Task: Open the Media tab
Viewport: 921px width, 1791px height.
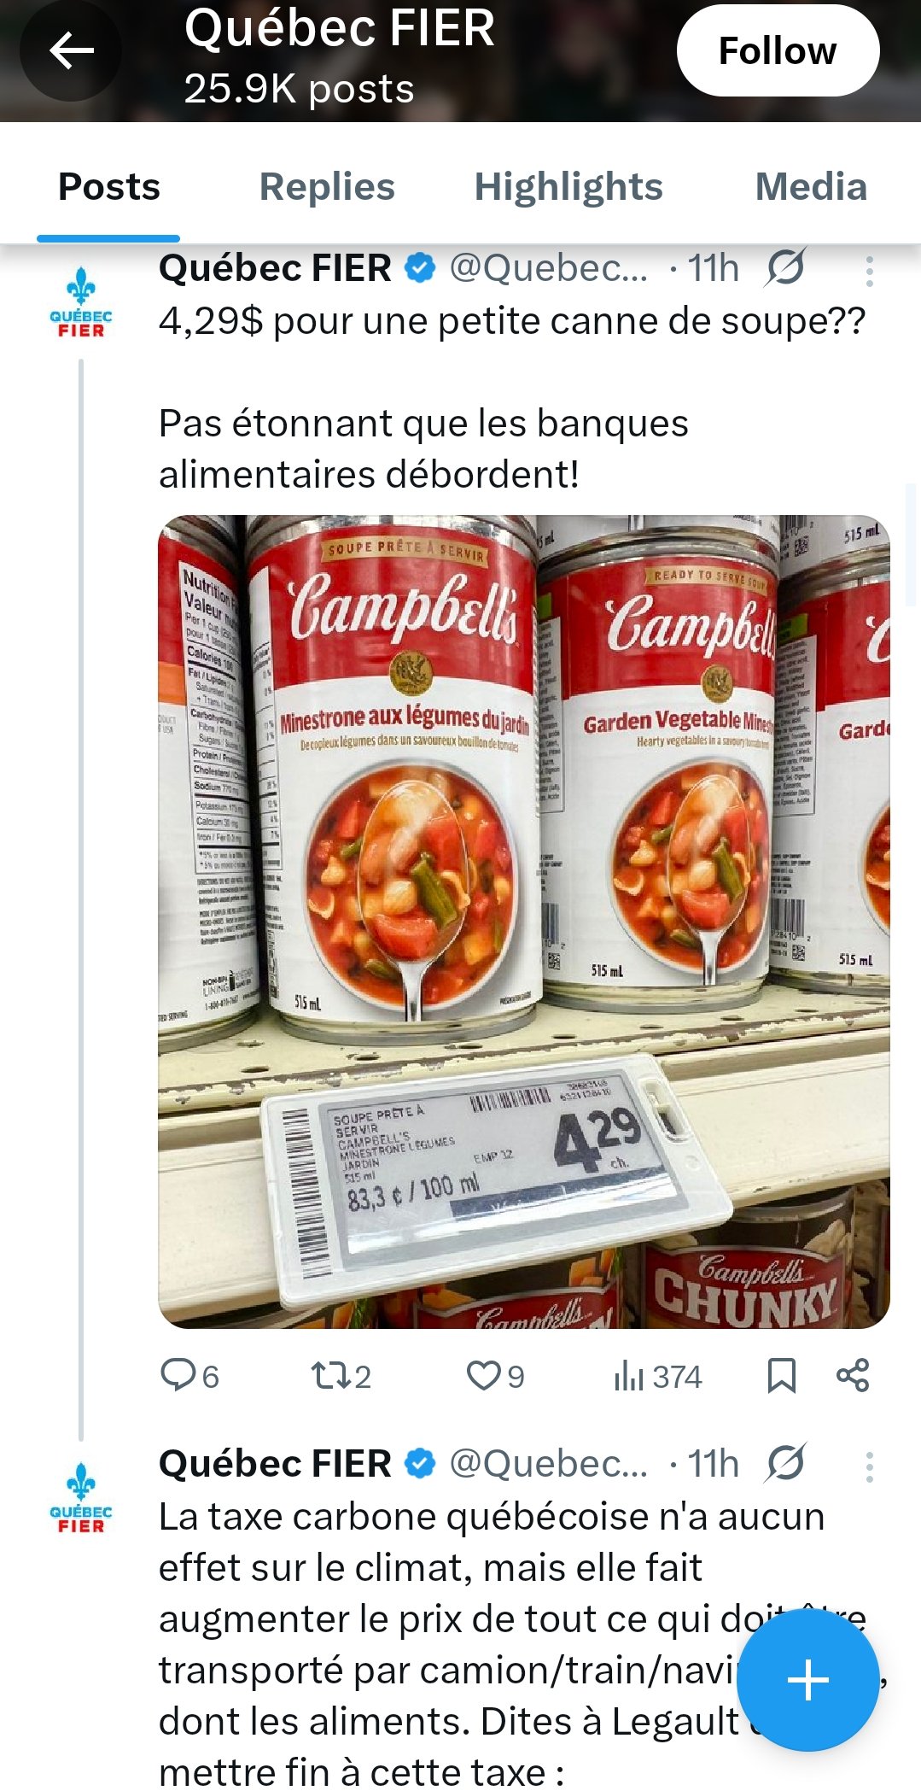Action: 811,186
